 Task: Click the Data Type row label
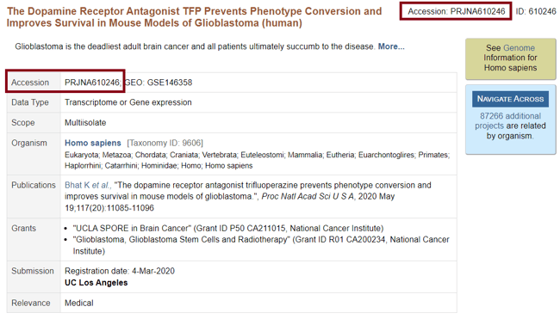[x=30, y=102]
